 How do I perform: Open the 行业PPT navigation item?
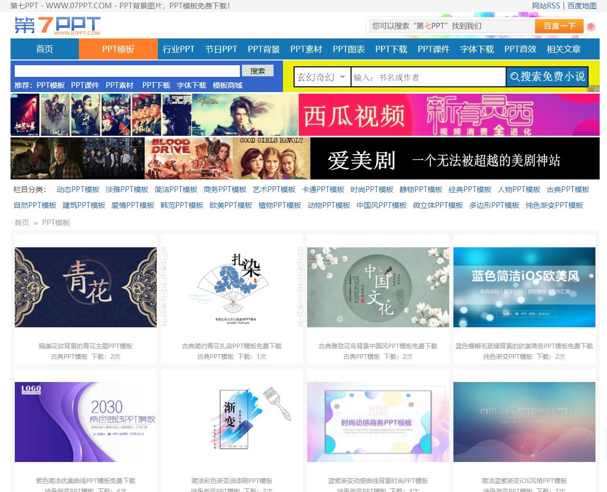click(x=178, y=49)
